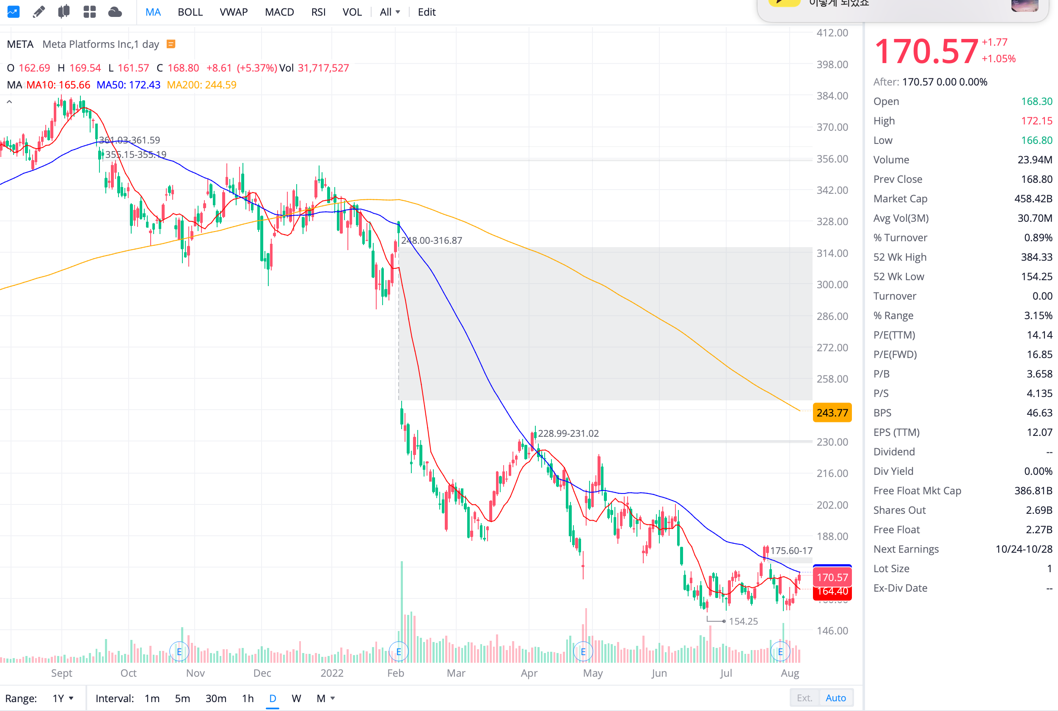Click the Edit indicators button
Viewport: 1058px width, 711px height.
tap(427, 12)
